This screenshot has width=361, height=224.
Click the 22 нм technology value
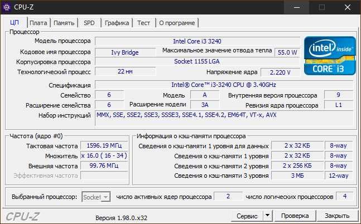[125, 71]
